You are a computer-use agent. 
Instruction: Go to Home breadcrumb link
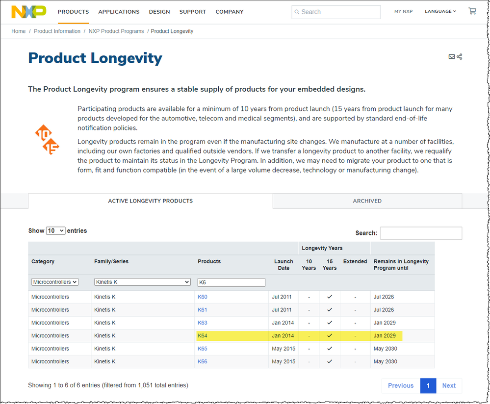point(19,31)
